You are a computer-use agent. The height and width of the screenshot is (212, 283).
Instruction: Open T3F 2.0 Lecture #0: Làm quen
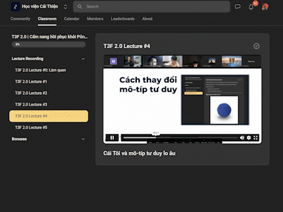pyautogui.click(x=41, y=70)
